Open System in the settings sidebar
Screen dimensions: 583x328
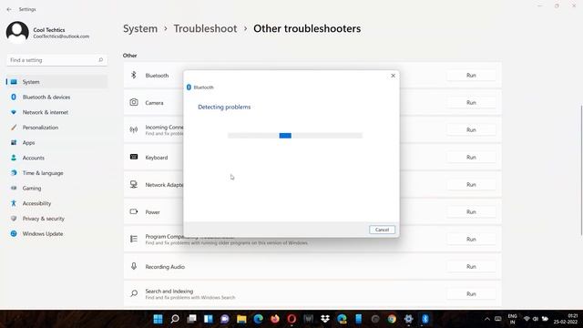tap(56, 82)
